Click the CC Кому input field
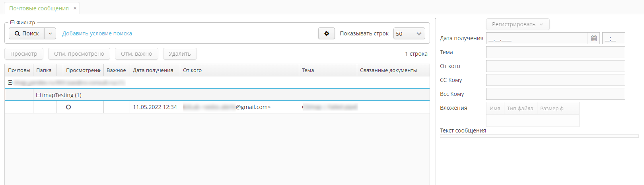The image size is (644, 185). [x=556, y=80]
